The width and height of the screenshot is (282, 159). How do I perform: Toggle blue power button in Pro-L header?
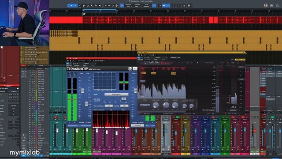[x=139, y=58]
